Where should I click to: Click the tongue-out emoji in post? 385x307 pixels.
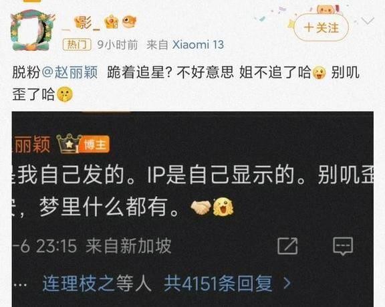click(319, 73)
